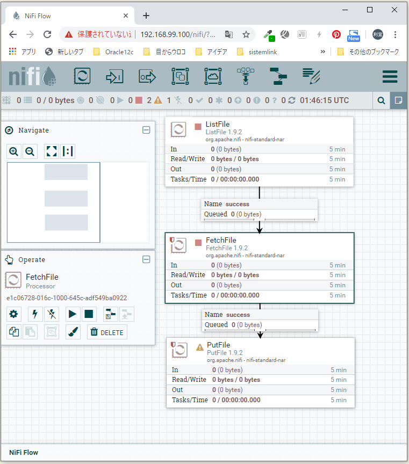
Task: Click the Pinterest extension icon
Action: [x=336, y=34]
